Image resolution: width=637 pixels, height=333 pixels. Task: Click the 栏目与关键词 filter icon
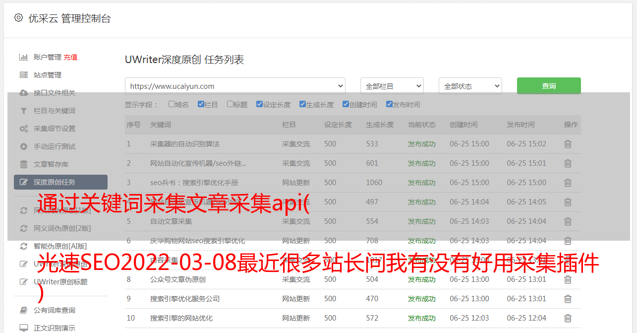(x=23, y=111)
